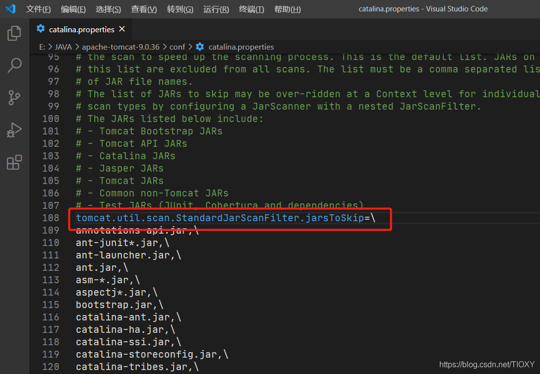The height and width of the screenshot is (374, 540).
Task: Open the 转到(G) menu
Action: pos(180,9)
